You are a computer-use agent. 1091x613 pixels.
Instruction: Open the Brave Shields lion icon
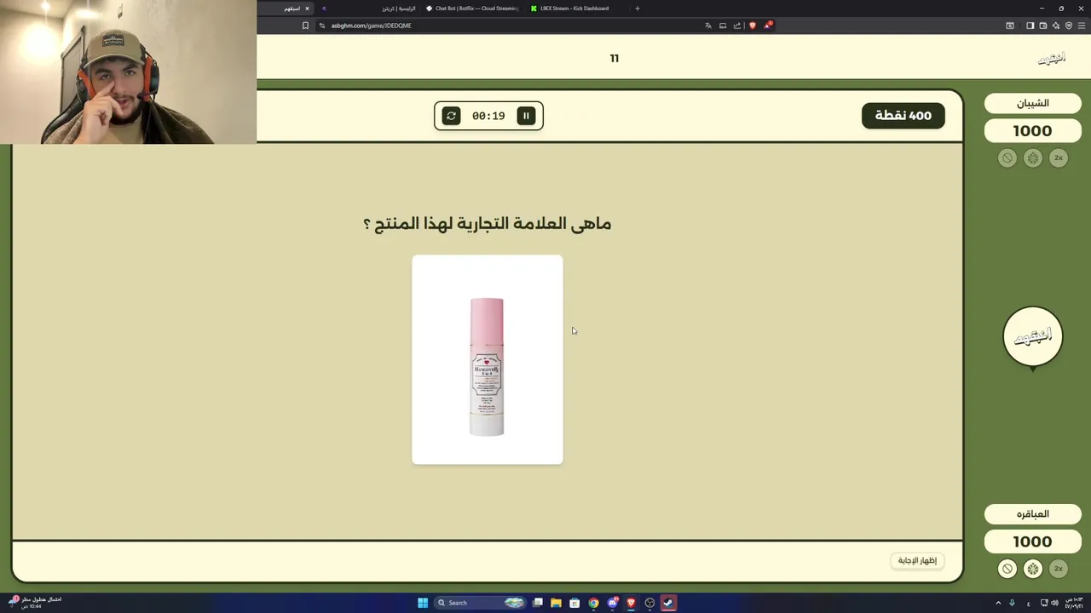pos(752,26)
